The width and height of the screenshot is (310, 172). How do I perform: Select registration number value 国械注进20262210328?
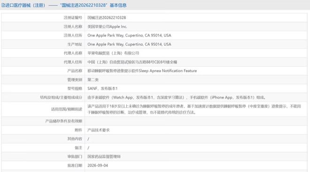click(x=107, y=17)
